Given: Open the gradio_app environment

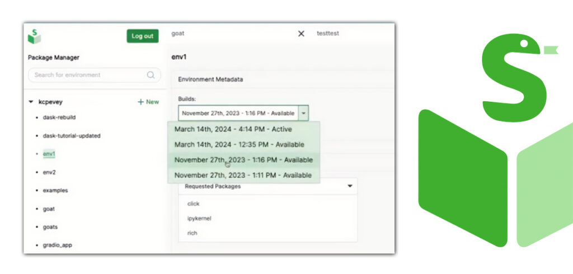Looking at the screenshot, I should 58,245.
